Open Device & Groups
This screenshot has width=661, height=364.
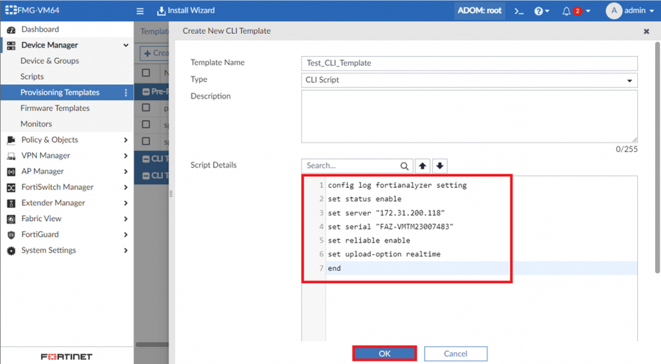click(x=50, y=61)
